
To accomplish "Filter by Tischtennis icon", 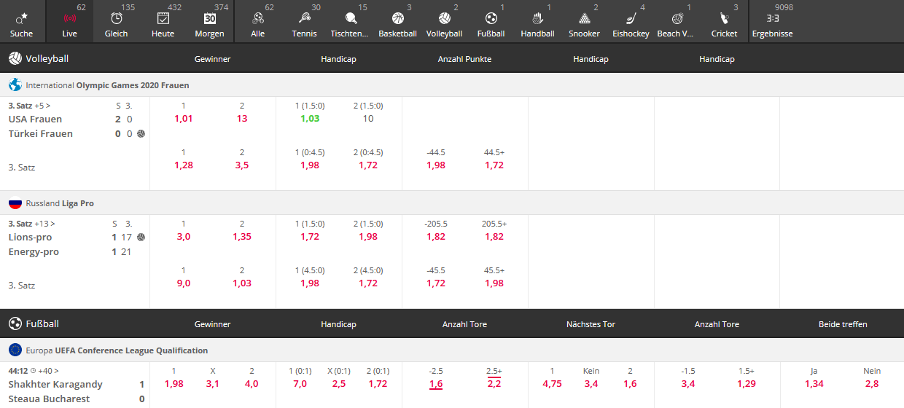I will coord(351,18).
